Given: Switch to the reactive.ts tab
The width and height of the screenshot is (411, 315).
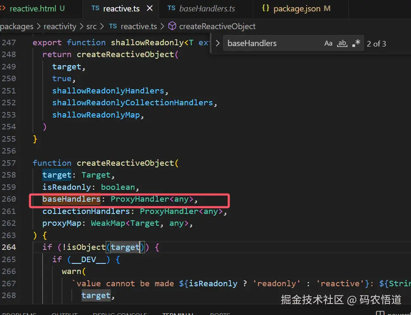Looking at the screenshot, I should (121, 8).
